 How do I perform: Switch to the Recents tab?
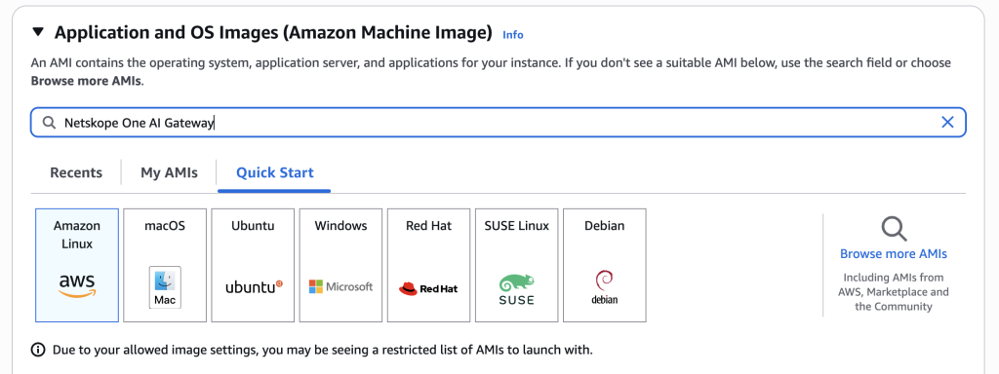pyautogui.click(x=76, y=172)
